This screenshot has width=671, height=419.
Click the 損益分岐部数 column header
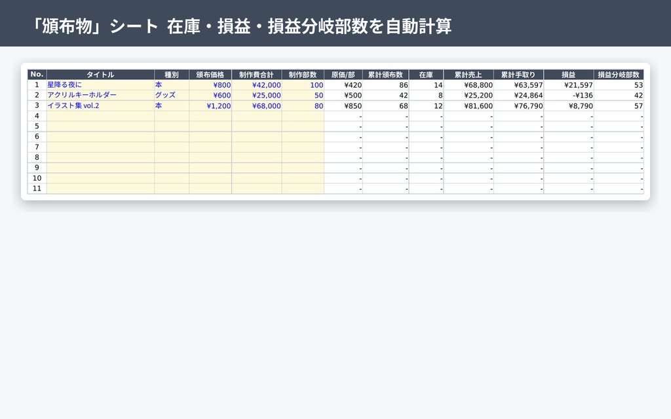(x=619, y=75)
